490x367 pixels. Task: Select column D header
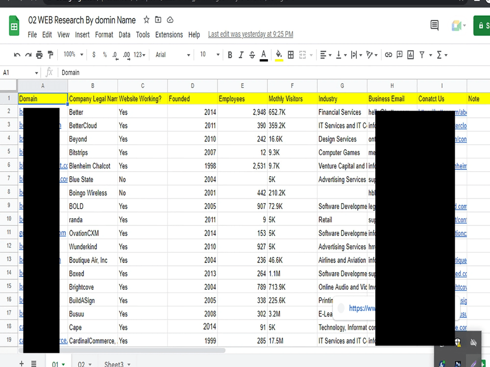pos(193,86)
